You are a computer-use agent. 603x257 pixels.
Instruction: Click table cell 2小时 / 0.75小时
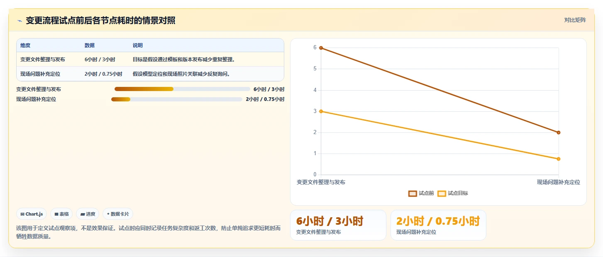103,74
